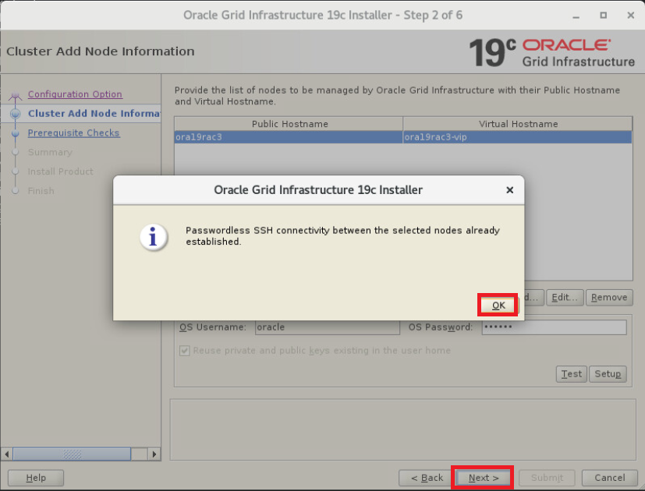This screenshot has width=645, height=491.
Task: Click the sidebar scrollbar left arrow
Action: tap(6, 454)
